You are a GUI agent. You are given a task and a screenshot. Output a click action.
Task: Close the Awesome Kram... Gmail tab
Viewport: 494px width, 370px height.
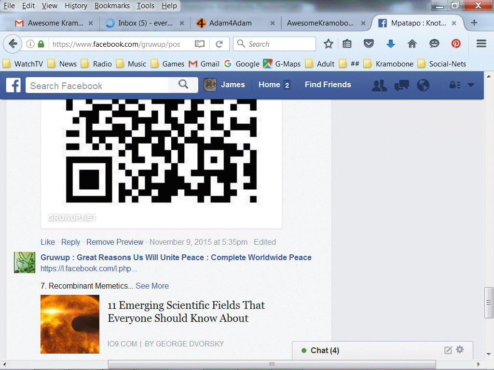point(90,23)
